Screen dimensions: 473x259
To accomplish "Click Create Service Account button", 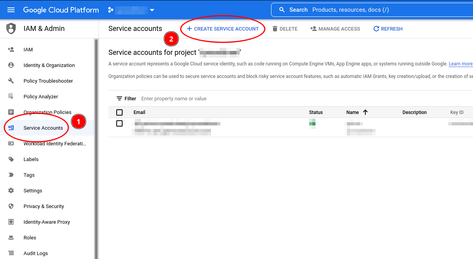I will click(x=222, y=29).
